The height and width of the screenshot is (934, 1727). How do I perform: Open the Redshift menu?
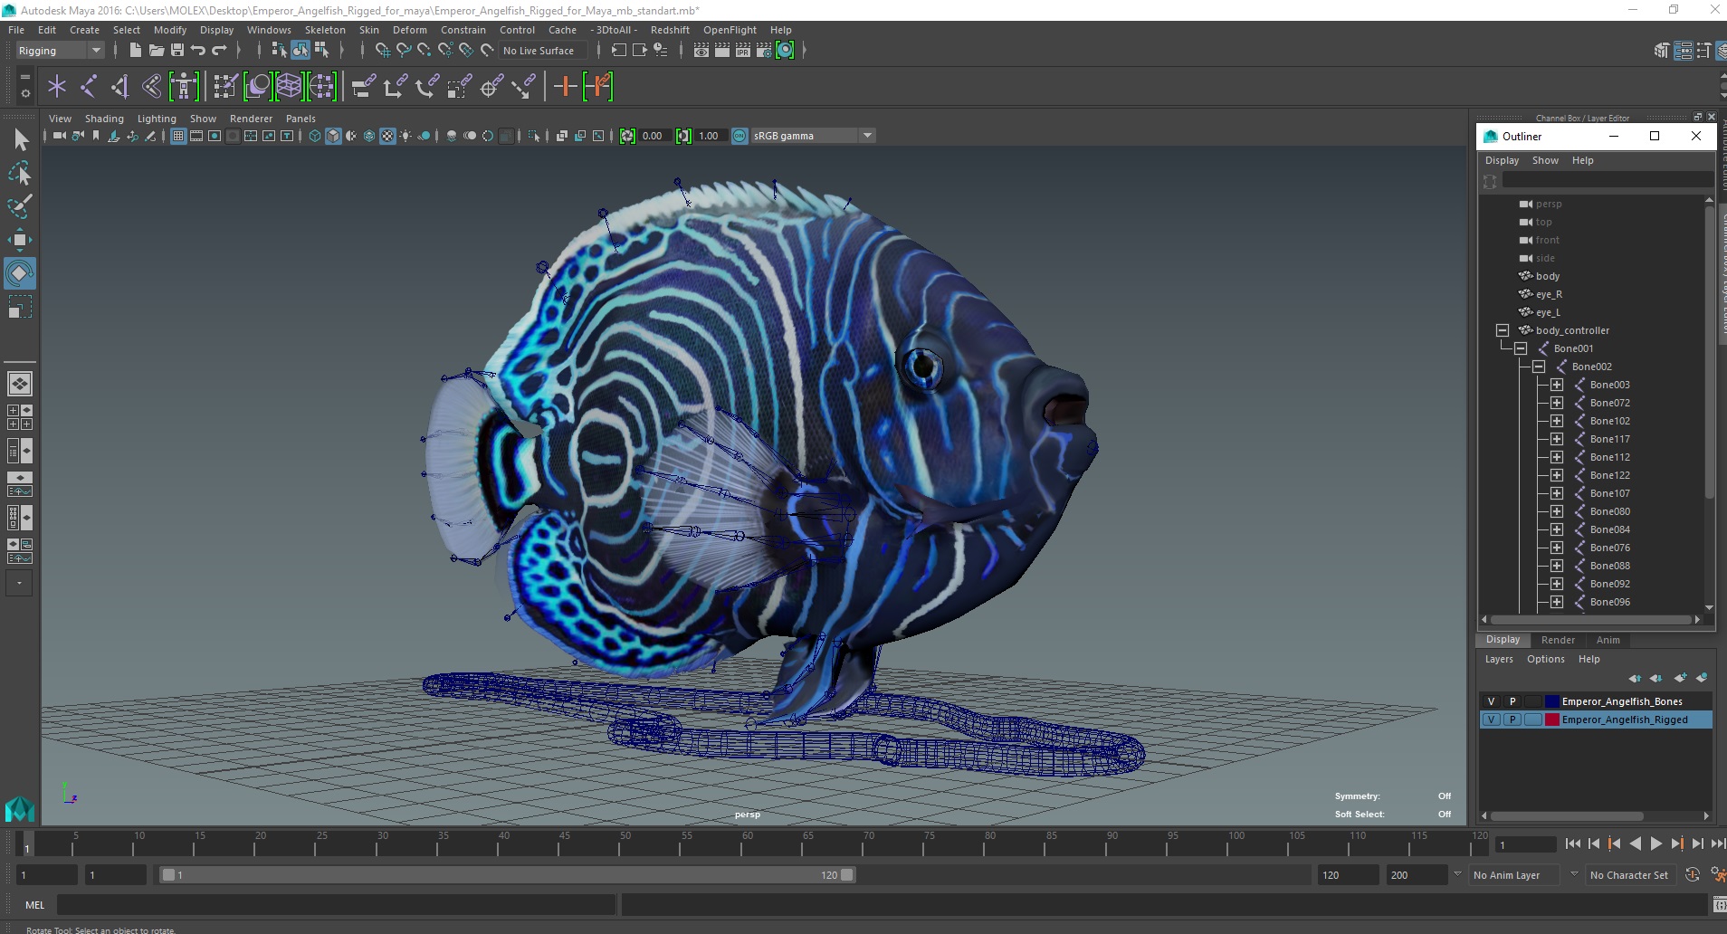click(670, 30)
